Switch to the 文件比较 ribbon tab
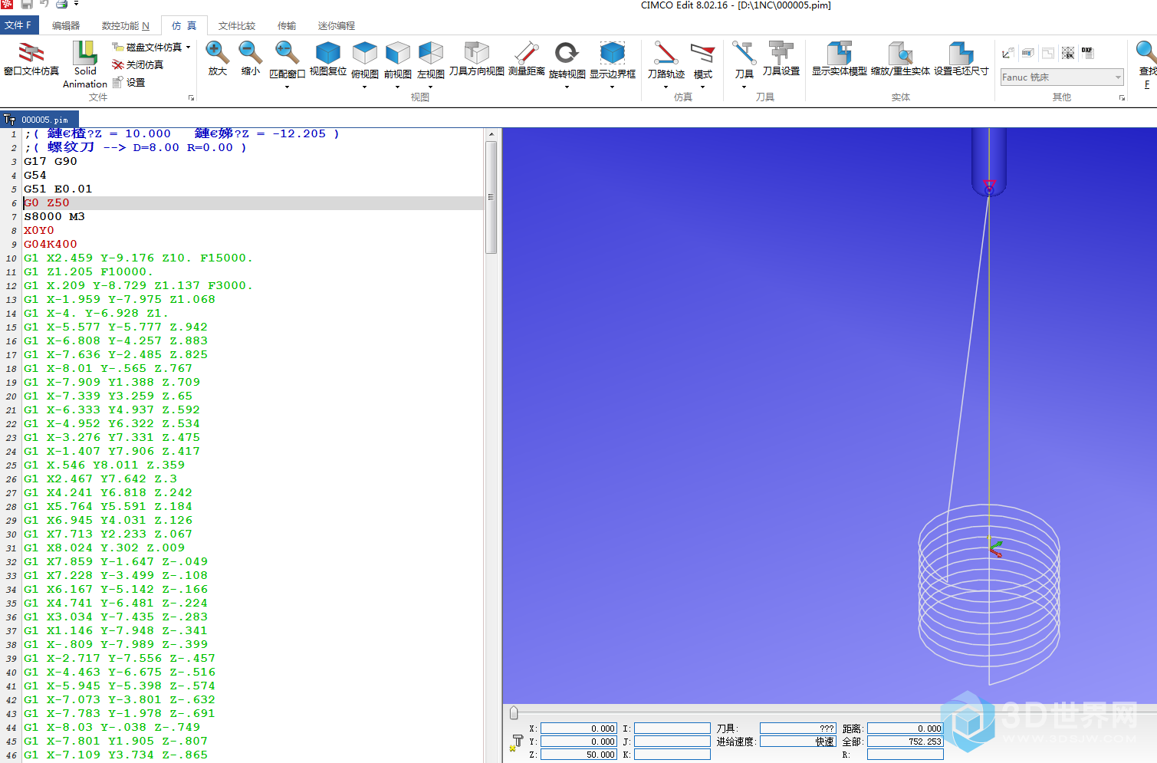1157x763 pixels. pos(237,25)
